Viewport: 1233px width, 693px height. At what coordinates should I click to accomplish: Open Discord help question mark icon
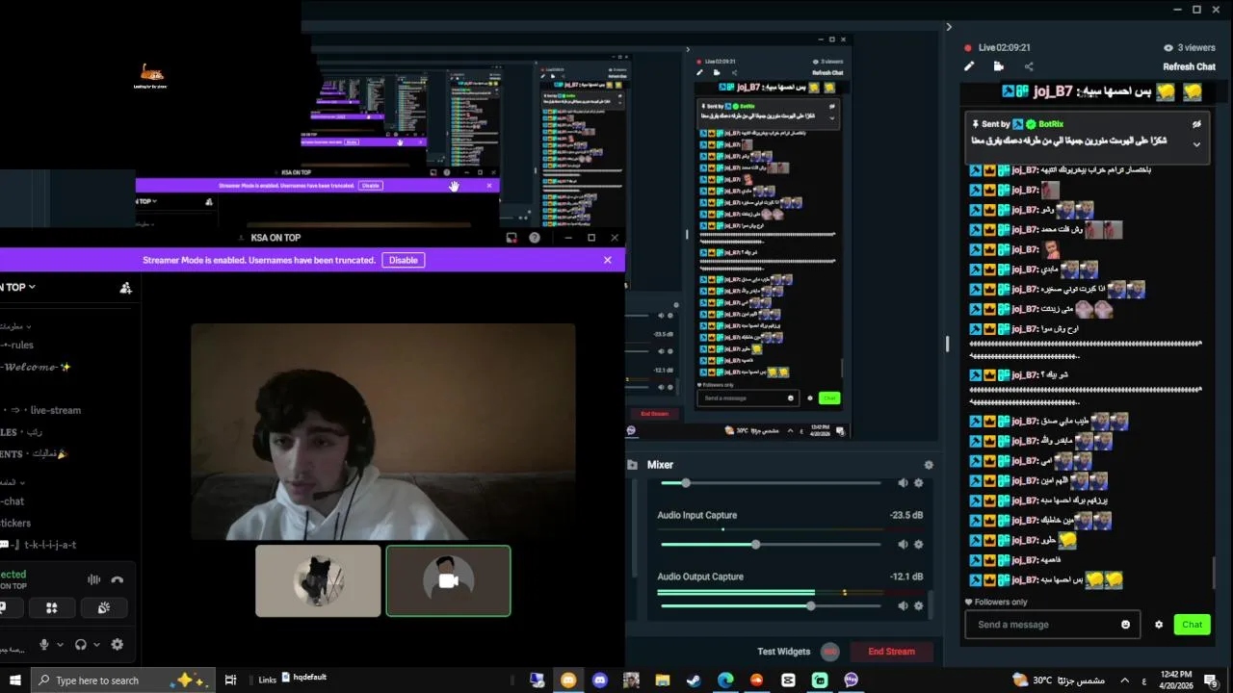(535, 238)
